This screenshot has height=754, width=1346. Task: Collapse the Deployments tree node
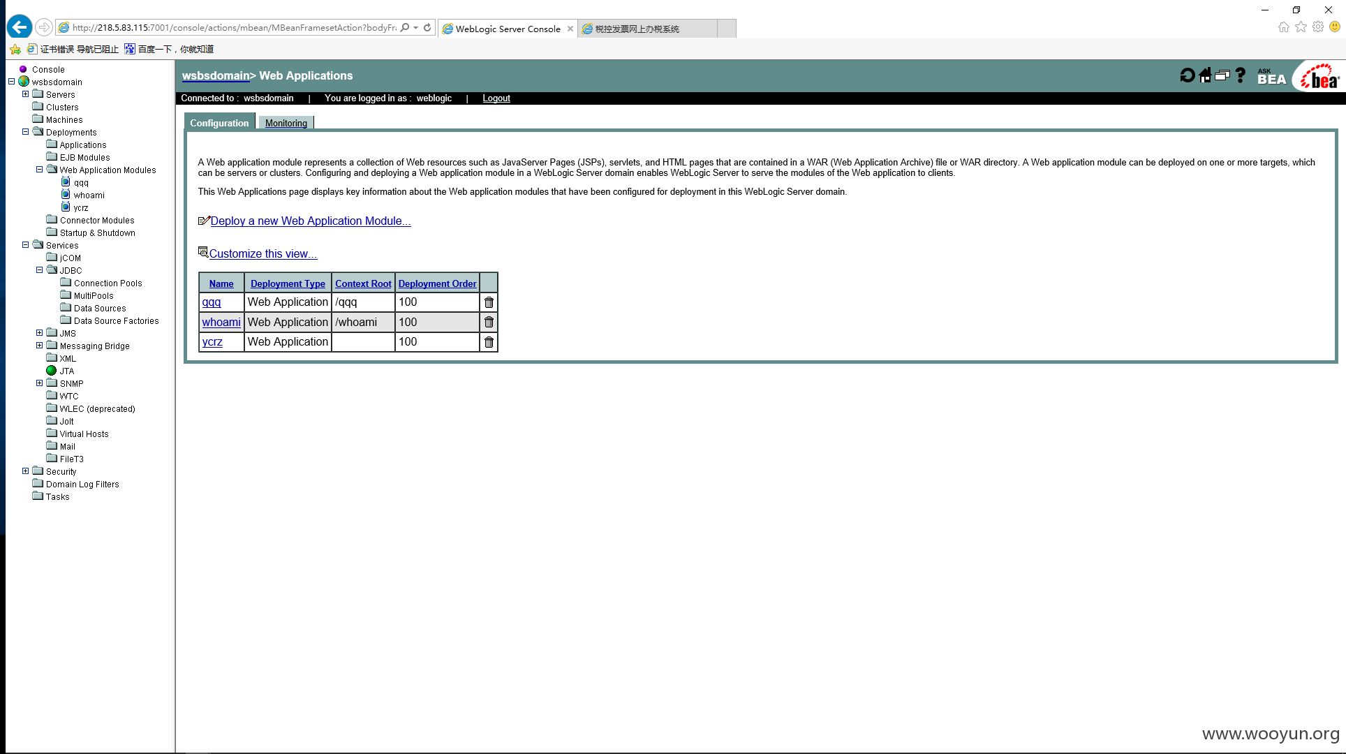point(25,131)
